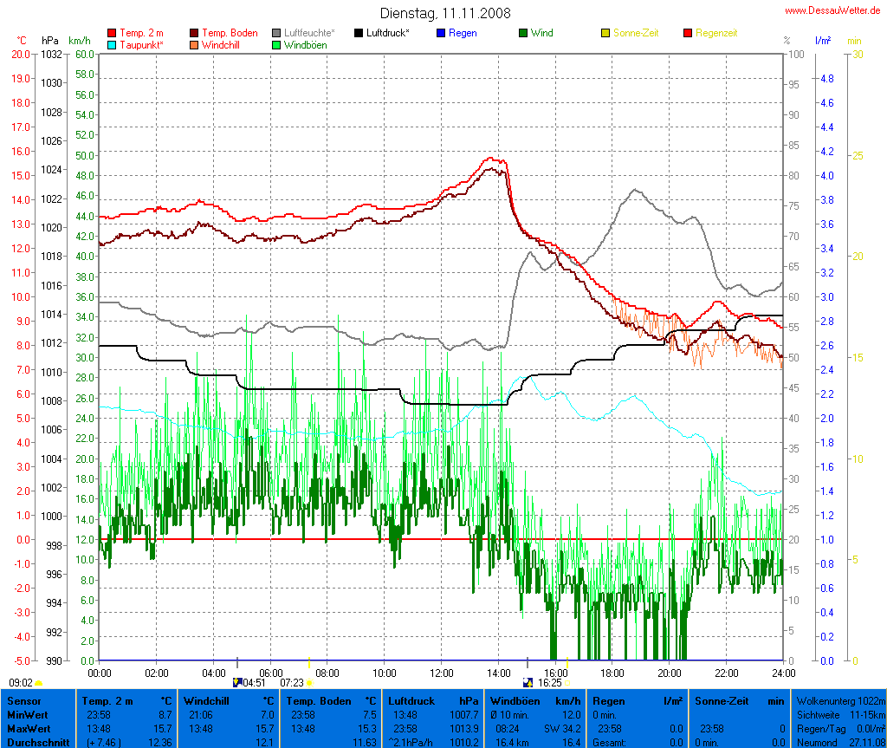Click the black Luftdruck legend square
This screenshot has height=748, width=887.
(x=359, y=33)
